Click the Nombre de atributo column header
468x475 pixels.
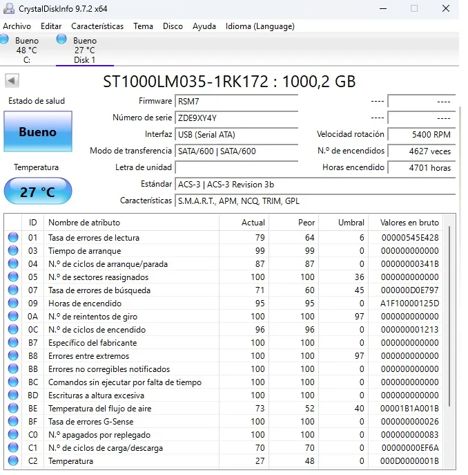[x=131, y=223]
